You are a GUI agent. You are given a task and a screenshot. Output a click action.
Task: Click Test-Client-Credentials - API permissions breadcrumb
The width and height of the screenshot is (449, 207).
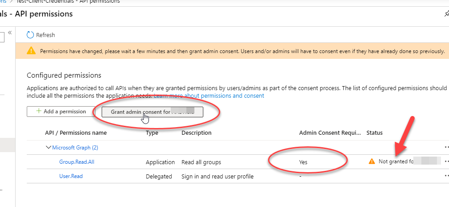[68, 1]
